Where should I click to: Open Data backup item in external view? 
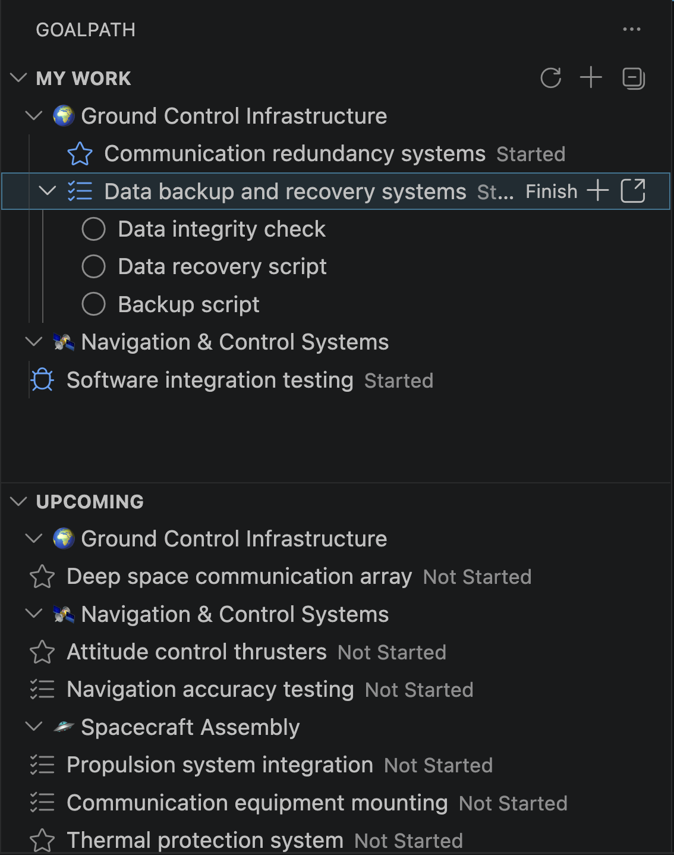633,191
